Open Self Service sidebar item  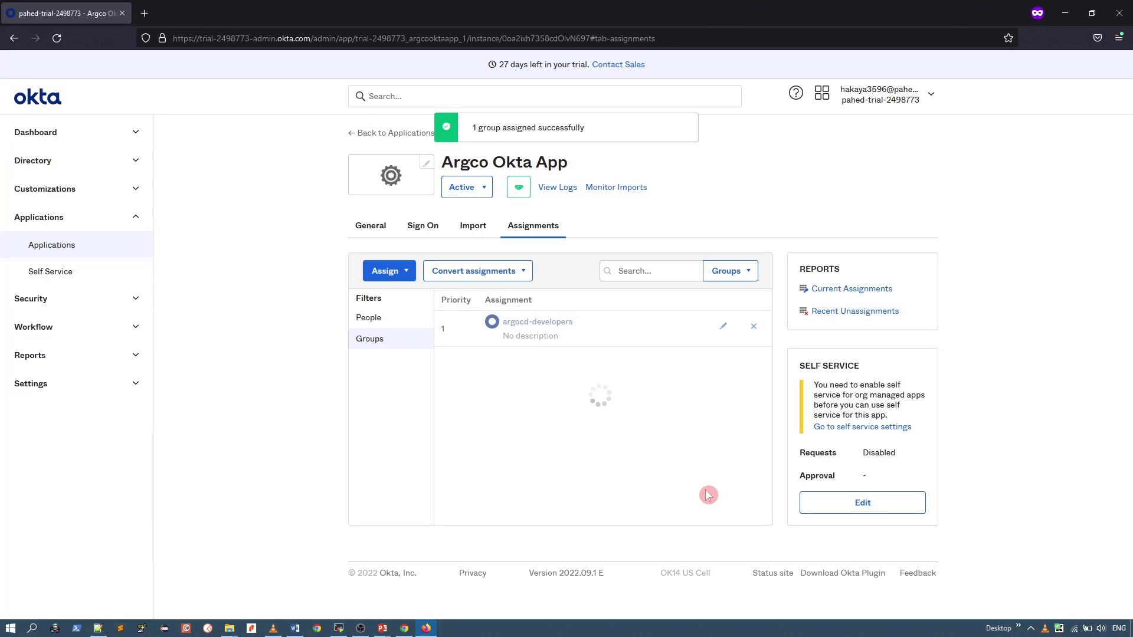coord(77,271)
